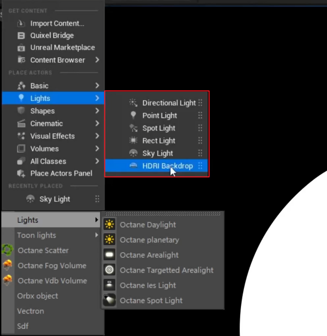Click the Octane Arealight icon

point(110,255)
